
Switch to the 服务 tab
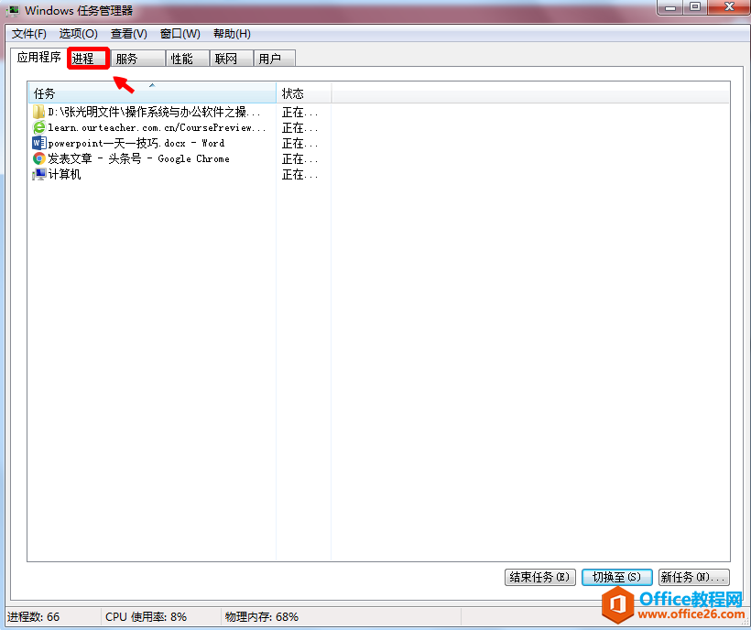[138, 59]
